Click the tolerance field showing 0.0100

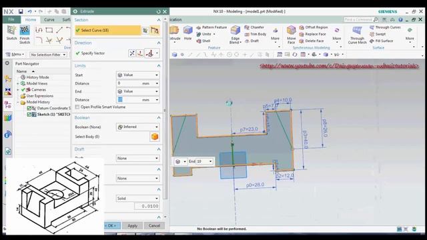pyautogui.click(x=147, y=206)
